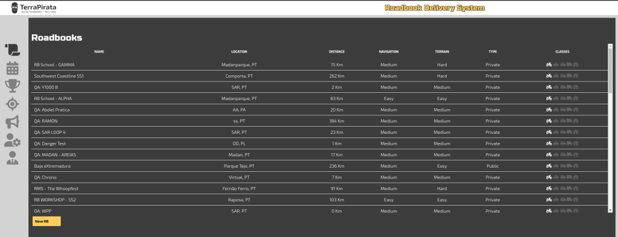This screenshot has width=618, height=237.
Task: Toggle car class for QA: Y1000 B
Action: tap(563, 87)
